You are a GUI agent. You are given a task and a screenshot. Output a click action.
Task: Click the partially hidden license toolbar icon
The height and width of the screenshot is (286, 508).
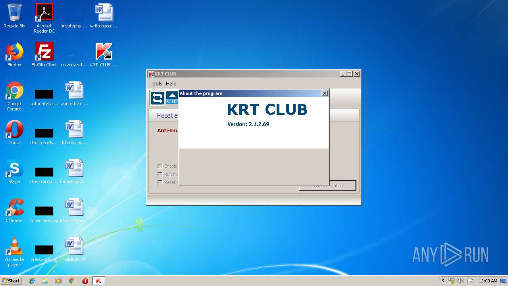[171, 98]
